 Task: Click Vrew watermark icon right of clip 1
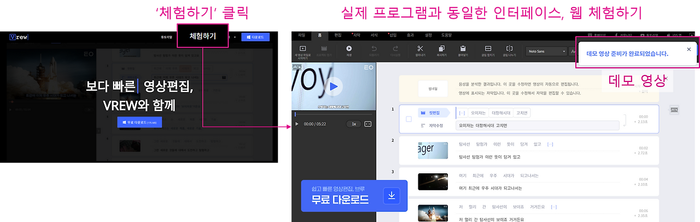click(674, 110)
